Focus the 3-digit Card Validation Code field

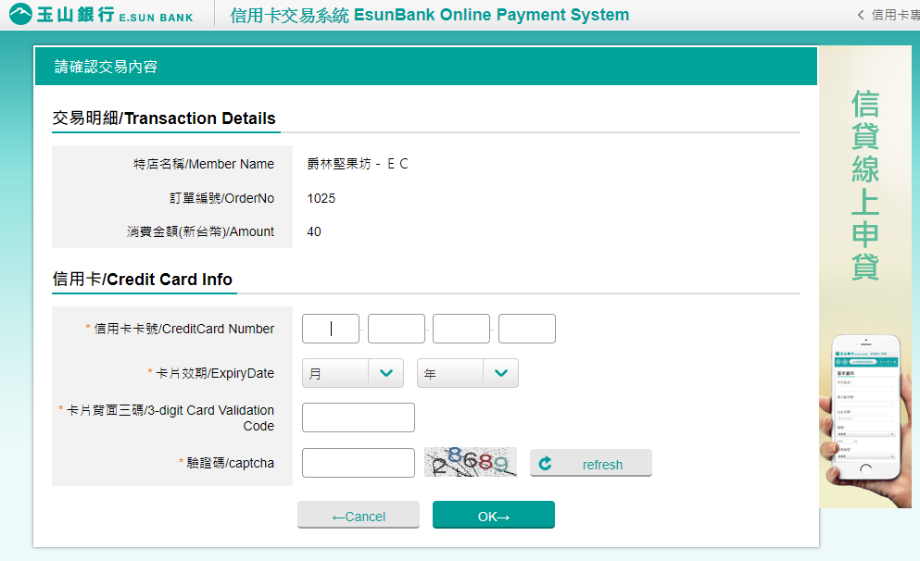coord(359,418)
